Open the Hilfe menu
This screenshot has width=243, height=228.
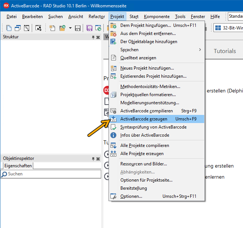pyautogui.click(x=215, y=17)
